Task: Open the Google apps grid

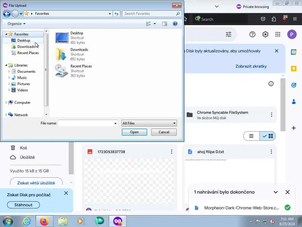Action: coord(278,34)
